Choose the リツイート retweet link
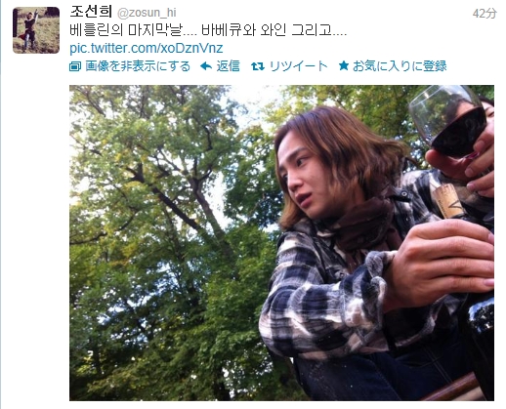Screen dimensions: 506x409 click(x=298, y=66)
